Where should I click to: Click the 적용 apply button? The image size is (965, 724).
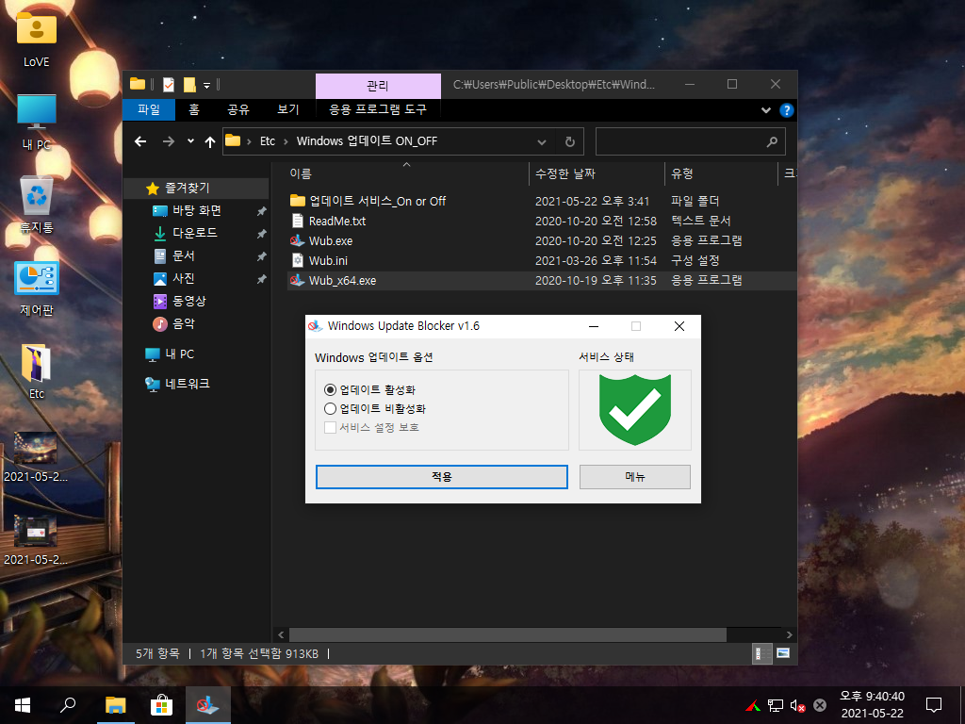442,477
